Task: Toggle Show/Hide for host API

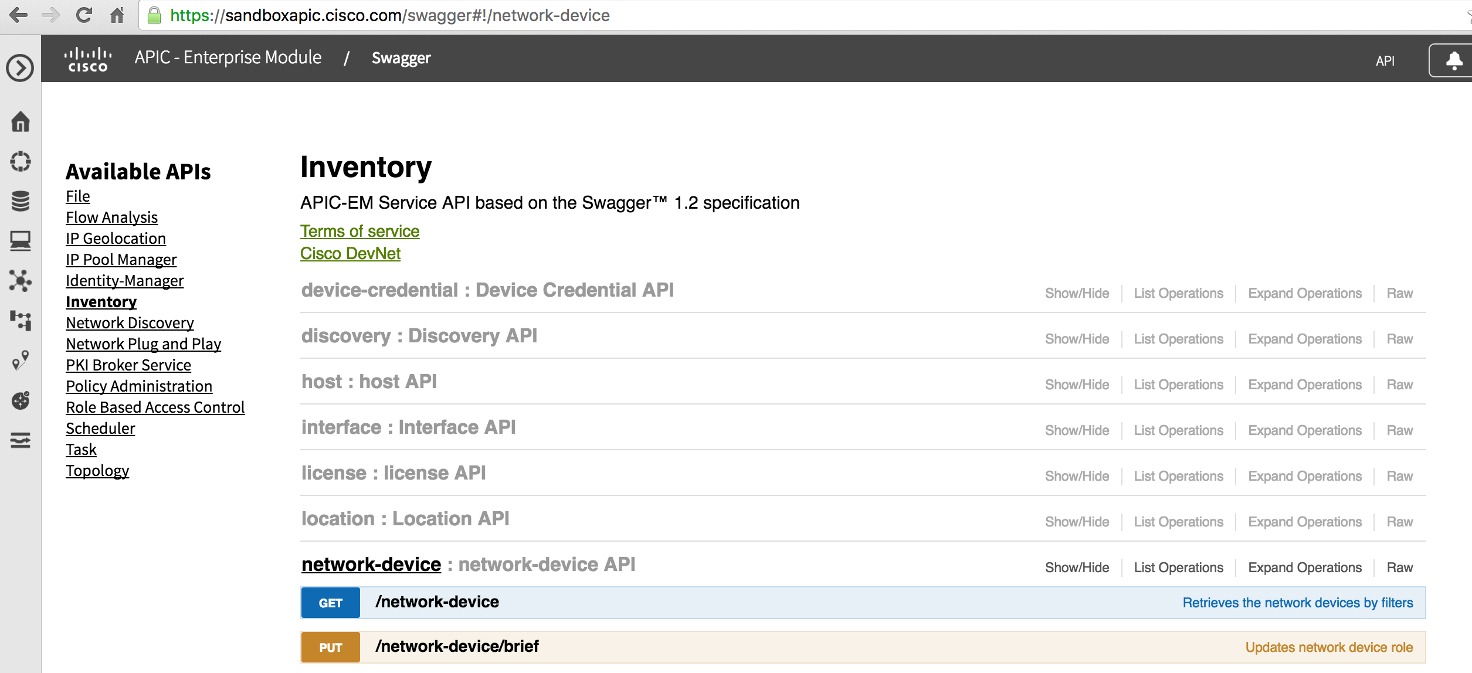Action: pos(1077,385)
